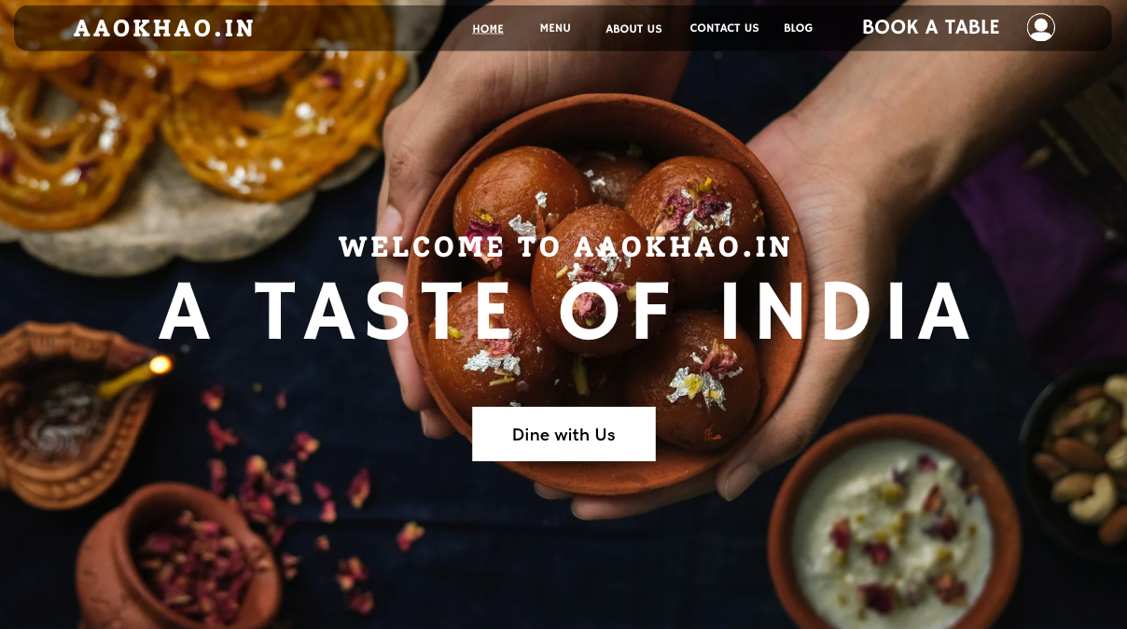Open the Menu page link
The width and height of the screenshot is (1127, 629).
click(555, 28)
